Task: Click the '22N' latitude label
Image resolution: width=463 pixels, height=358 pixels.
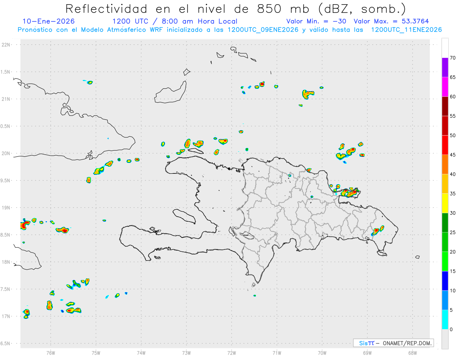Action: pos(6,44)
